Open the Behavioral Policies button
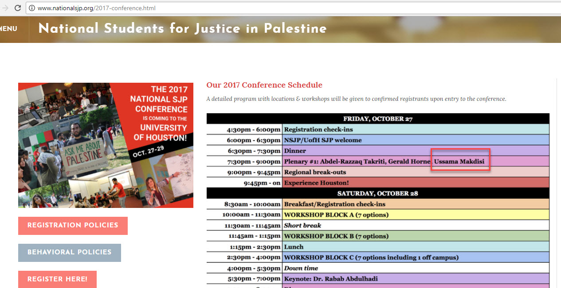 69,253
